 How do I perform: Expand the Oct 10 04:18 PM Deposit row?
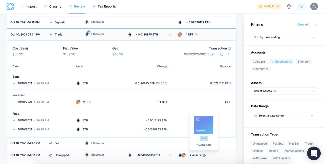pyautogui.click(x=122, y=22)
